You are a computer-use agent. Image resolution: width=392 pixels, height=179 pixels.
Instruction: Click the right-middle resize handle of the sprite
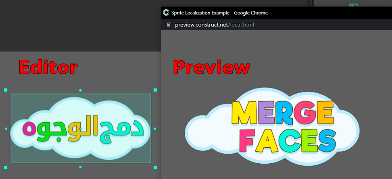(155, 129)
